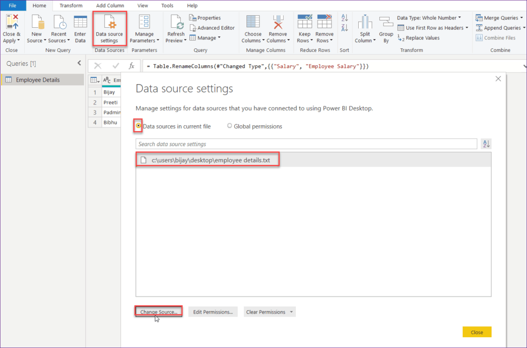The height and width of the screenshot is (348, 527).
Task: Select Global permissions radio option
Action: tap(230, 126)
